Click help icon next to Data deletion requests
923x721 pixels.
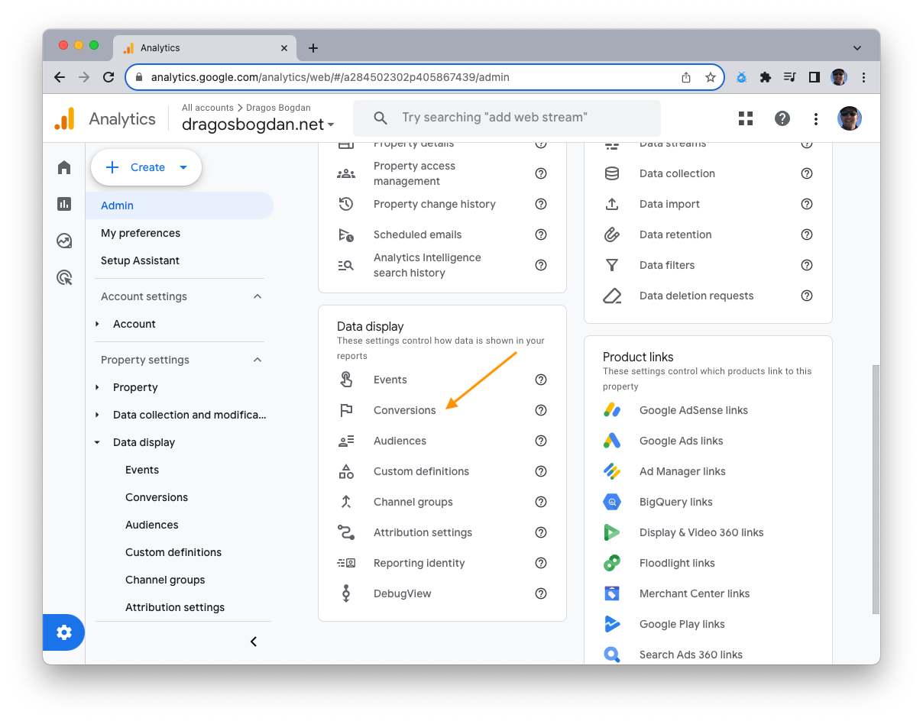(807, 296)
